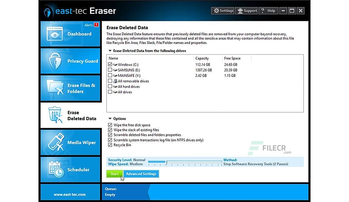
Task: Switch to the Scheduler tab
Action: 70,169
